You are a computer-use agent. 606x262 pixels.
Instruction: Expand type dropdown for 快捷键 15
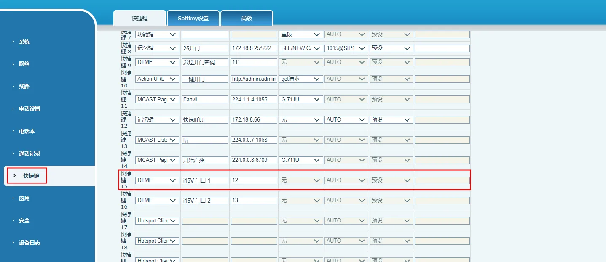pyautogui.click(x=157, y=180)
